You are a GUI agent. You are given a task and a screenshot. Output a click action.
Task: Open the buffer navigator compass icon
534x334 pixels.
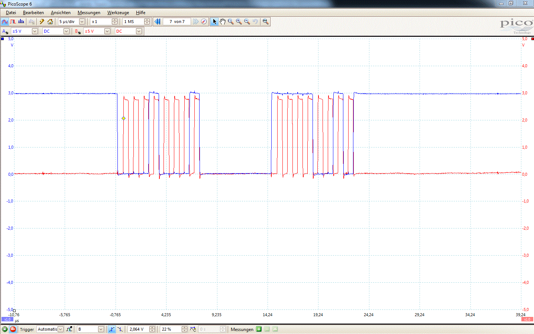204,22
